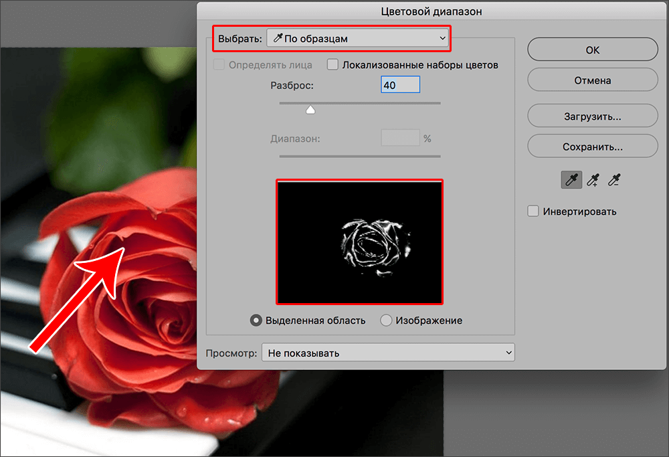Click the Разброс slider handle
The height and width of the screenshot is (457, 669).
310,110
